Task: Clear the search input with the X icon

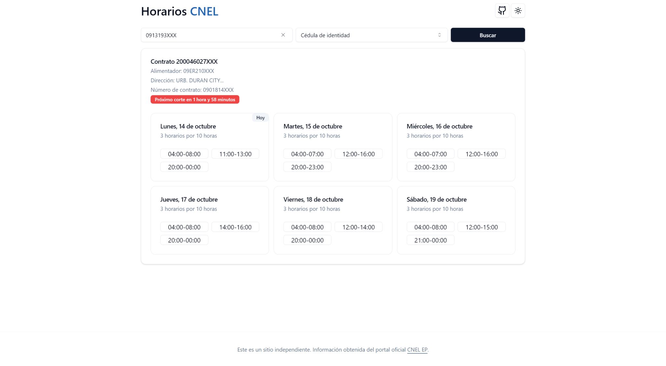Action: tap(283, 35)
